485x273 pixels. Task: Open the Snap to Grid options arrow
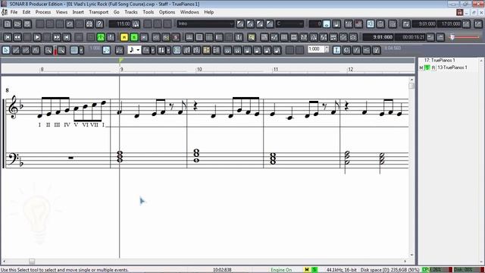(x=81, y=50)
